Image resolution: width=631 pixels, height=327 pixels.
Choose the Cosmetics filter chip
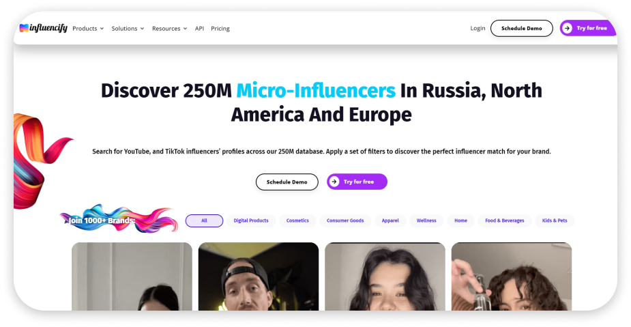(297, 221)
